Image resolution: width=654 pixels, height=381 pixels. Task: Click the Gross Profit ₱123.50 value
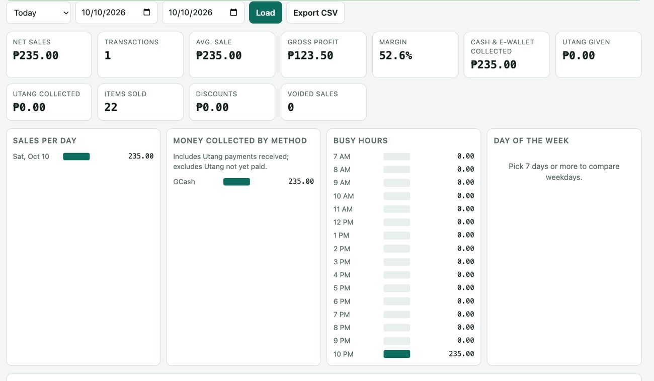[310, 55]
